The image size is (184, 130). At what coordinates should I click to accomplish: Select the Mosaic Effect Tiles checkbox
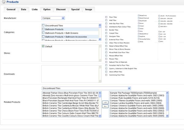tap(106, 56)
